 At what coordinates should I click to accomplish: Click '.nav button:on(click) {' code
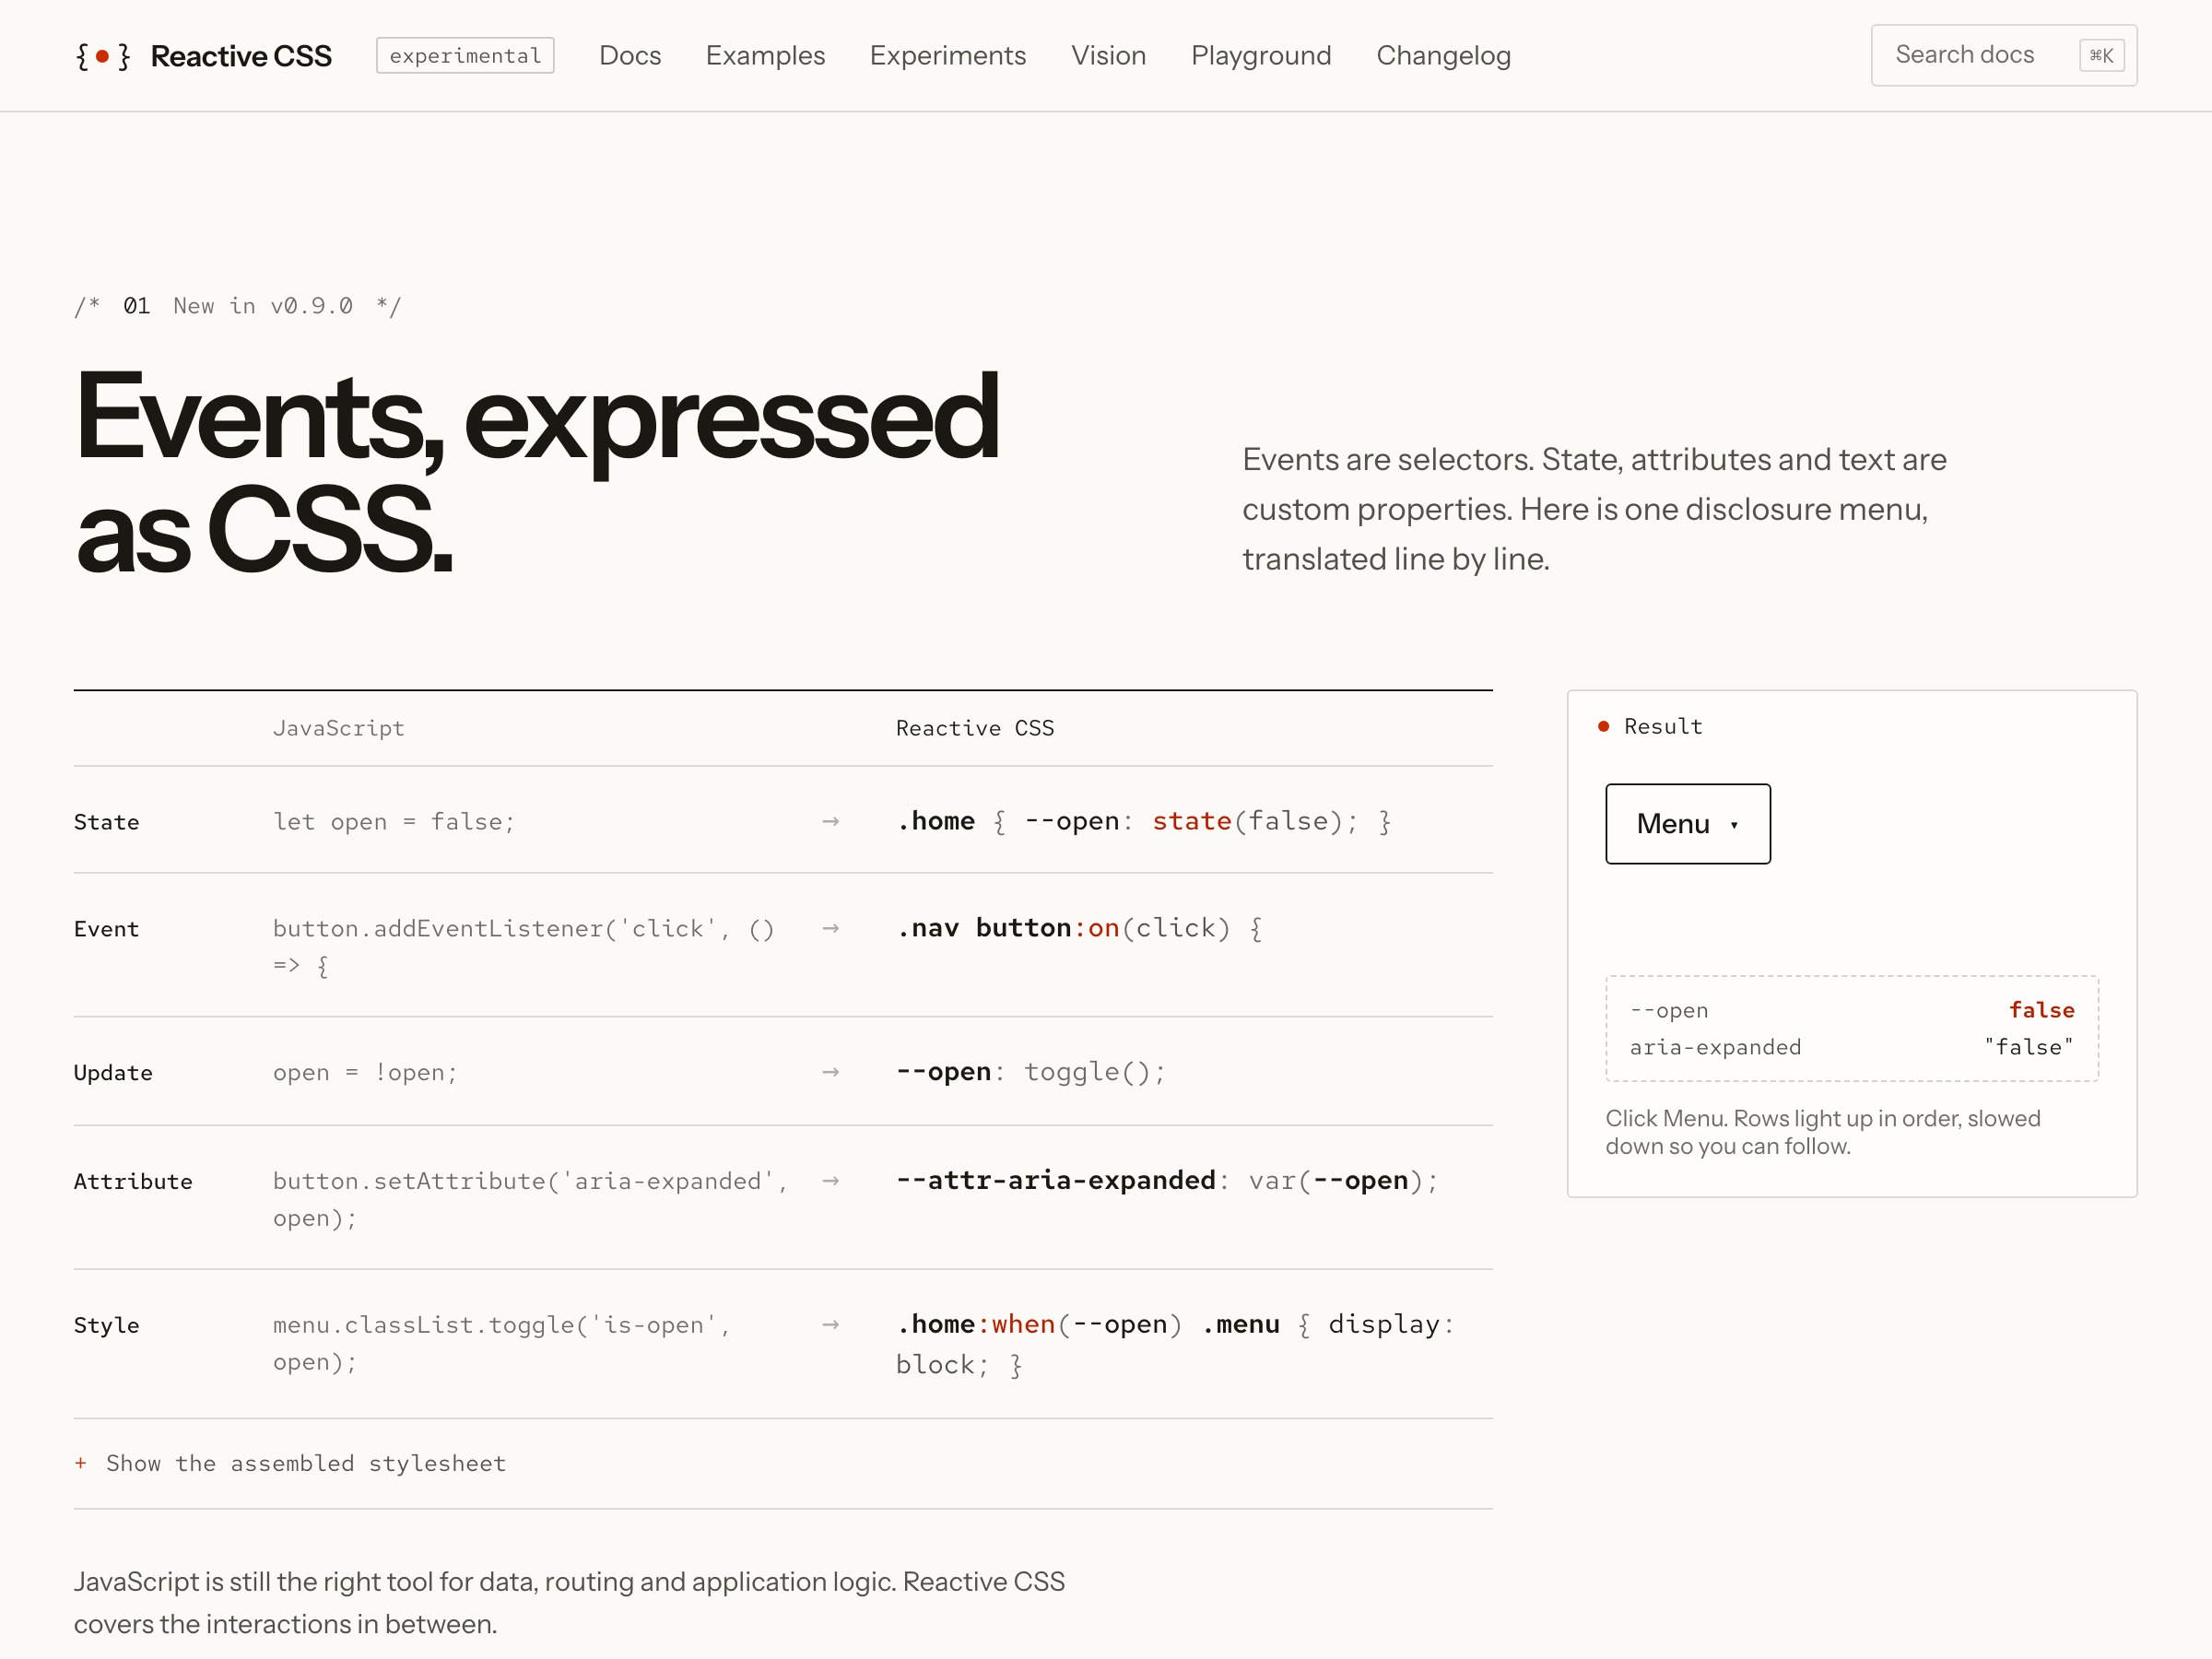coord(1079,928)
